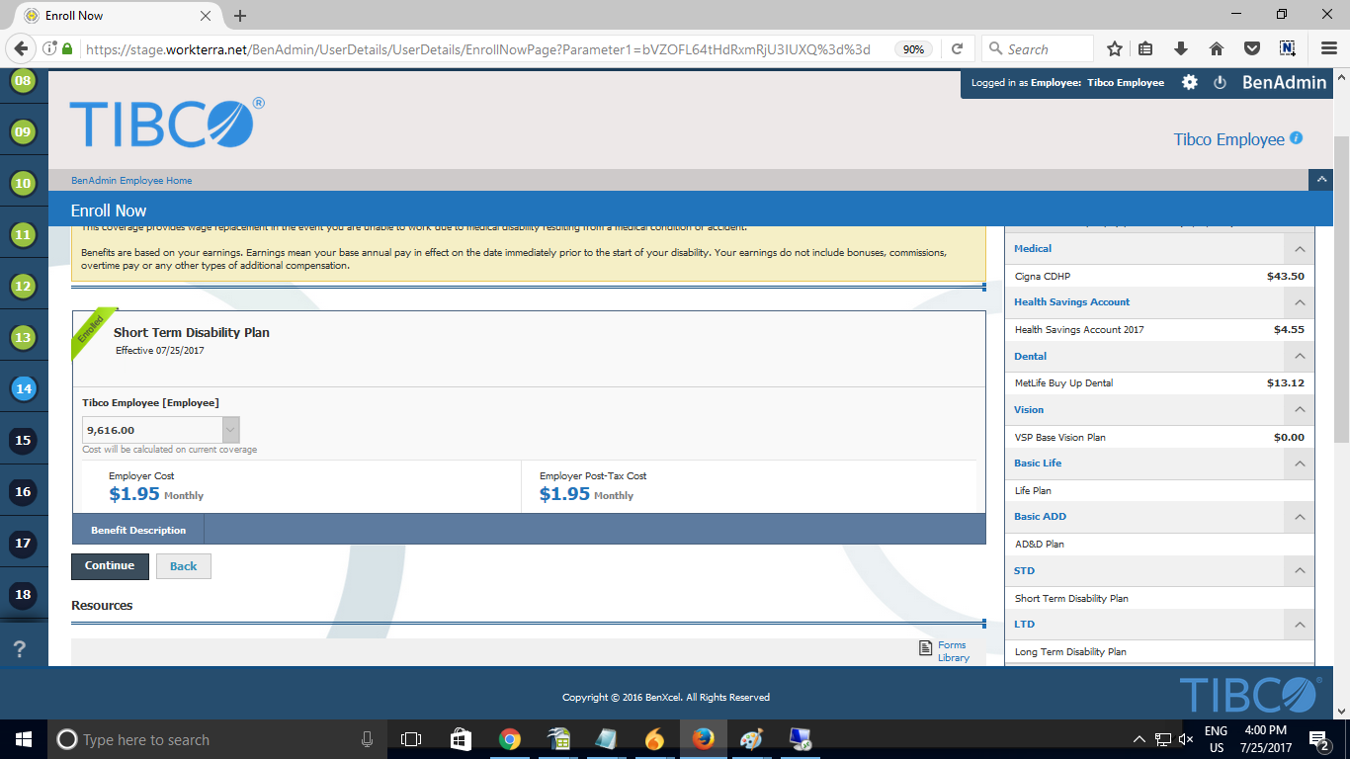
Task: Select the Long Term Disability Plan row
Action: 1159,651
